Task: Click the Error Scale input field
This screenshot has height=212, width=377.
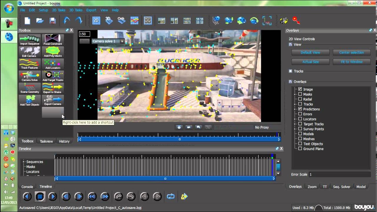Action: point(339,174)
